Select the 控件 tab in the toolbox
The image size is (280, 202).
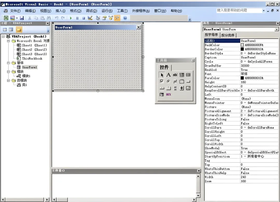click(x=164, y=67)
